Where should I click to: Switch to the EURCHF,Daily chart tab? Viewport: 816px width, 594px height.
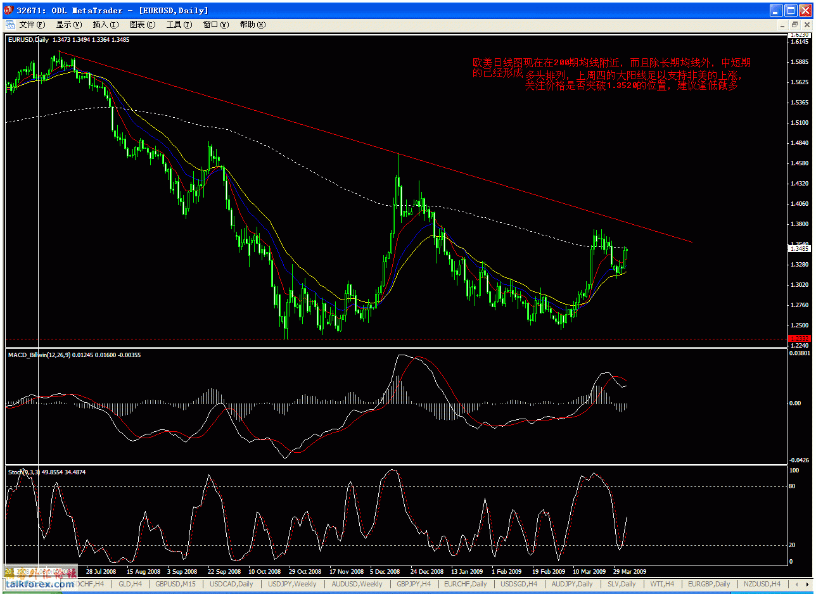[466, 584]
